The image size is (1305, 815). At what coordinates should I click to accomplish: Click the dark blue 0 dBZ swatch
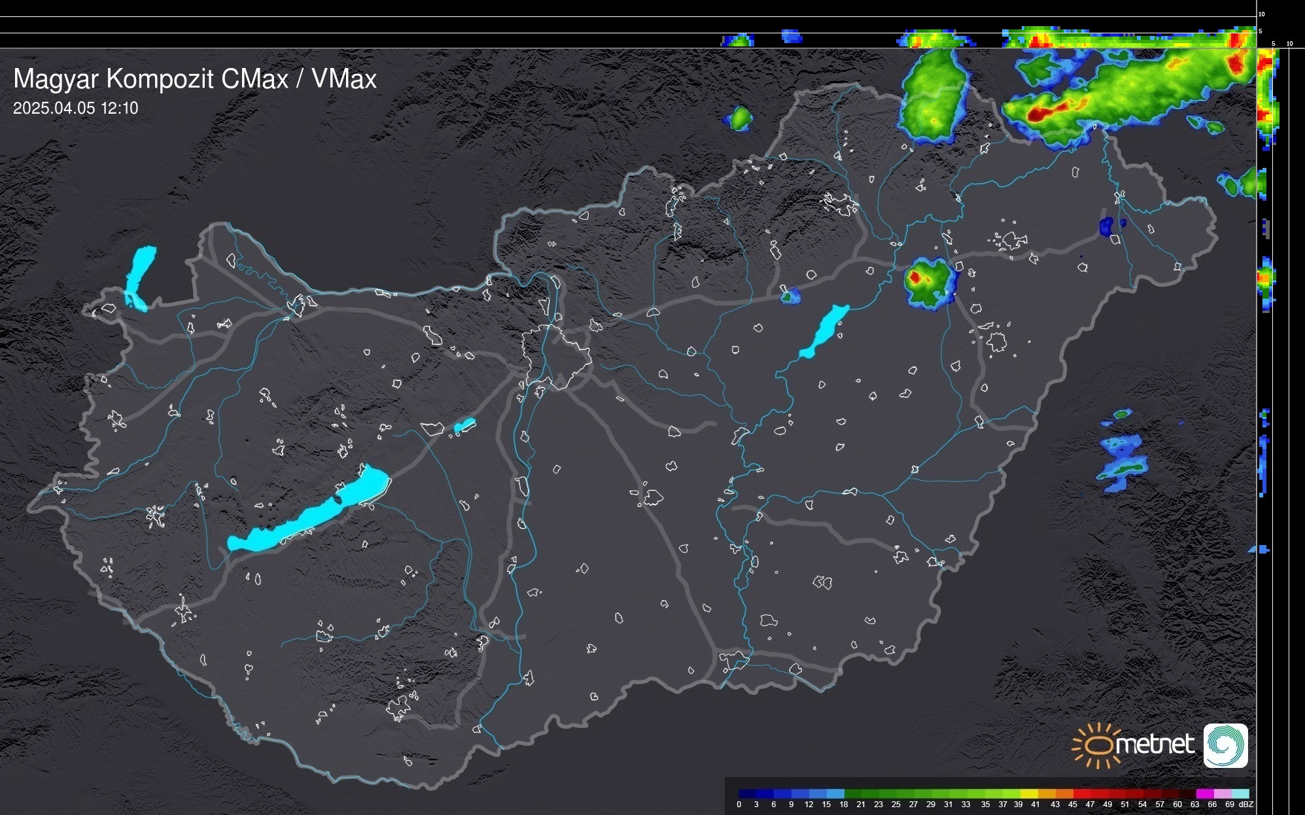tap(747, 793)
